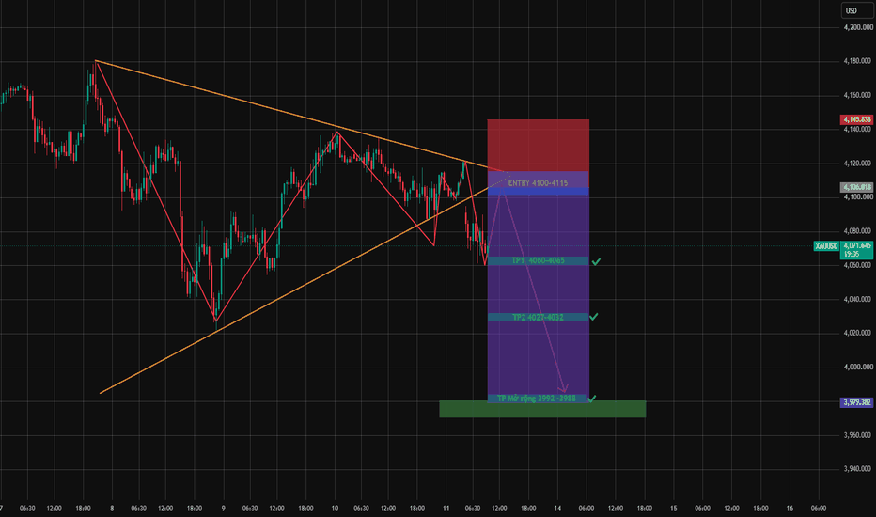
Task: Click the checkmark next to TP1 4060-4065
Action: 596,261
